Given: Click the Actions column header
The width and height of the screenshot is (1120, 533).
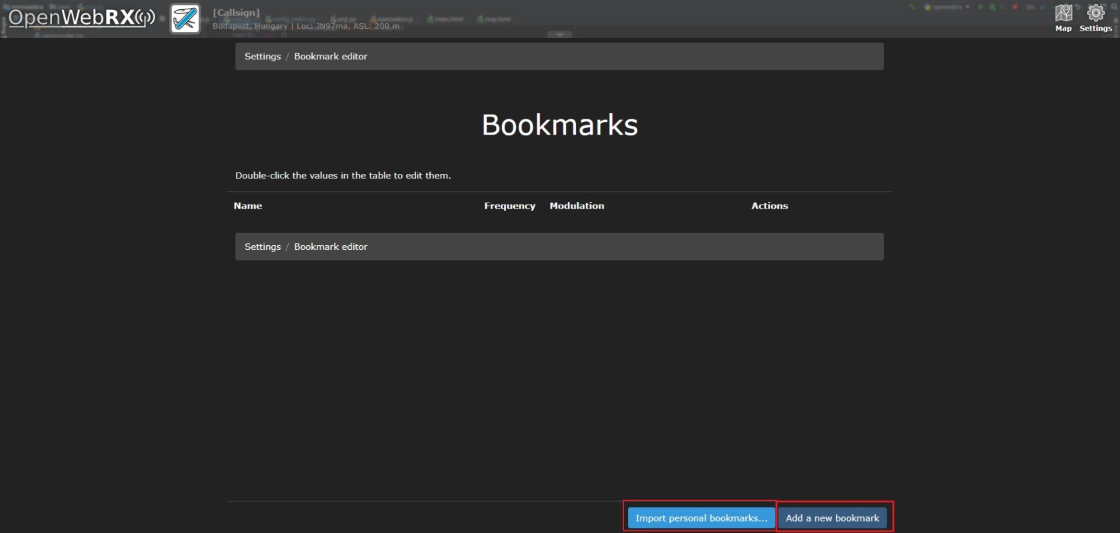Looking at the screenshot, I should (x=769, y=206).
